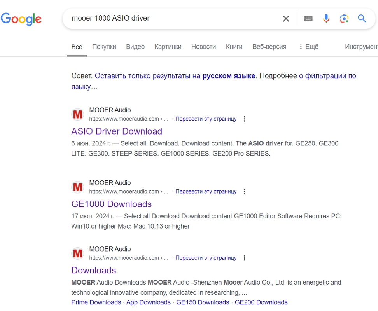378x311 pixels.
Task: Open the GE150 Downloads sitelink
Action: [203, 302]
